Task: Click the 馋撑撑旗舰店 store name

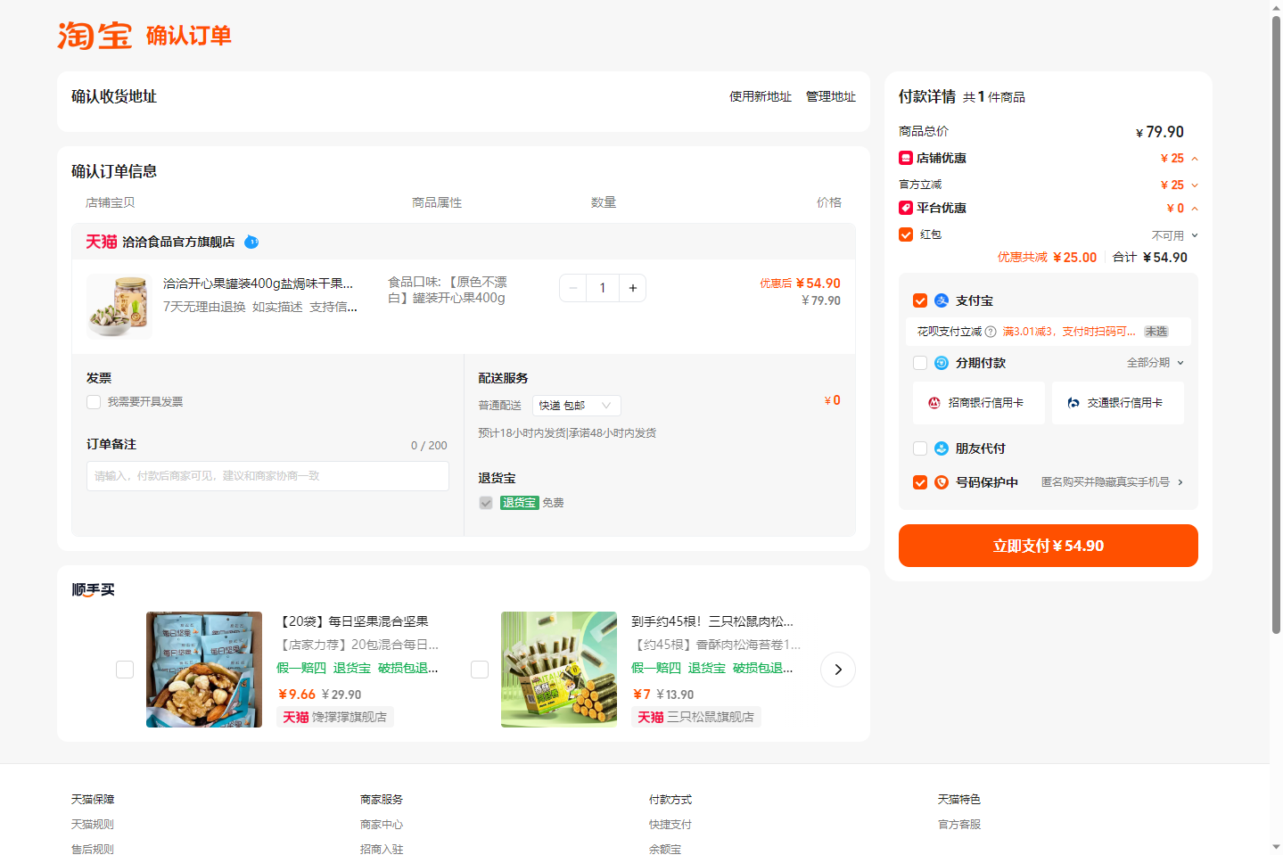Action: coord(350,717)
